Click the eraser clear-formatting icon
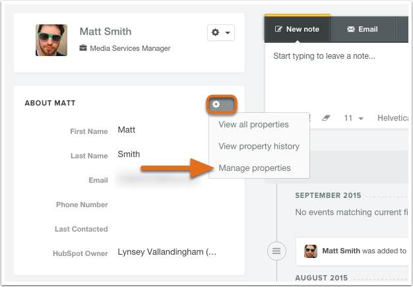Screen dimensions: 413x287 (x=326, y=118)
